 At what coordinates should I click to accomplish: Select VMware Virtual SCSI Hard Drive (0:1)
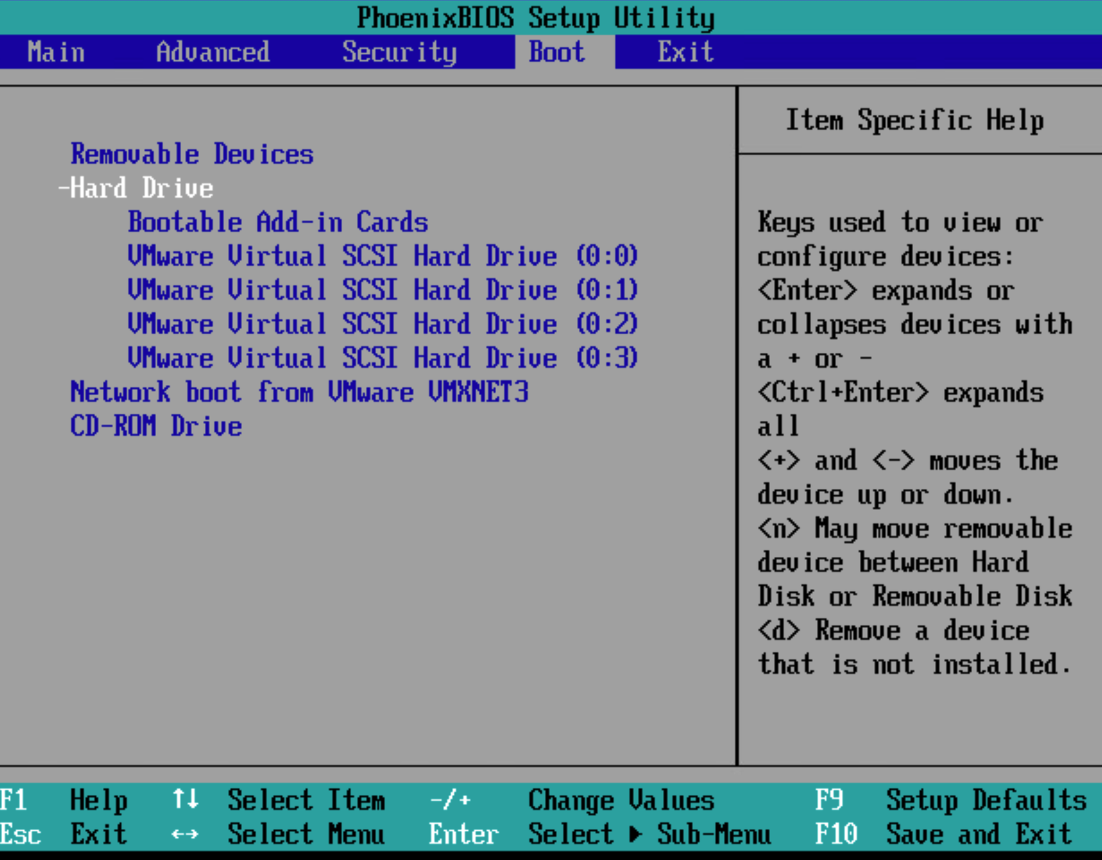pyautogui.click(x=383, y=290)
